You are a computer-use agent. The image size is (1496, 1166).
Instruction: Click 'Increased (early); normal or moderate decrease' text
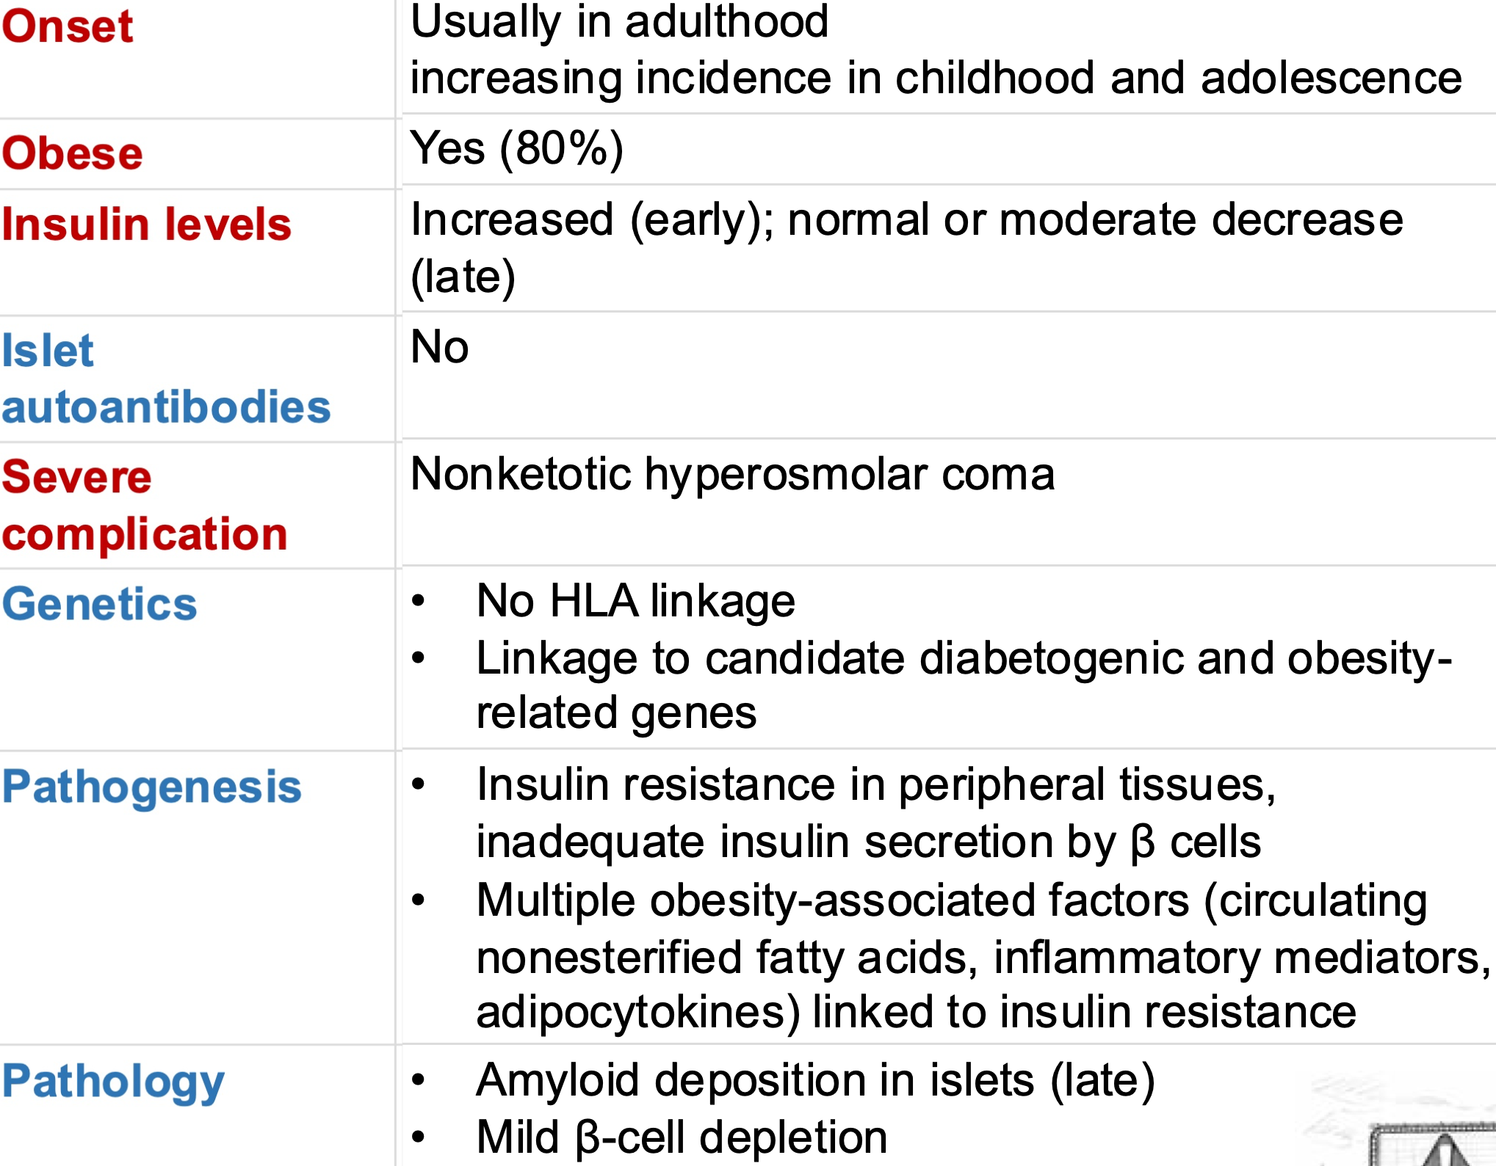906,219
